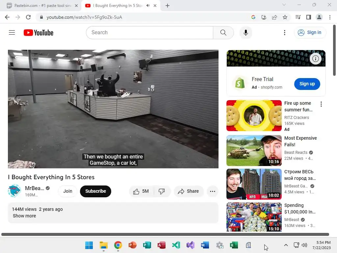Install app via address bar icon
The width and height of the screenshot is (337, 253).
[264, 17]
